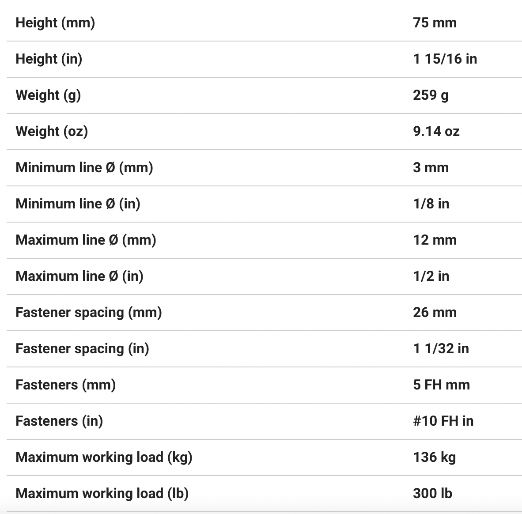Select the 3 mm minimum line value

coord(431,167)
